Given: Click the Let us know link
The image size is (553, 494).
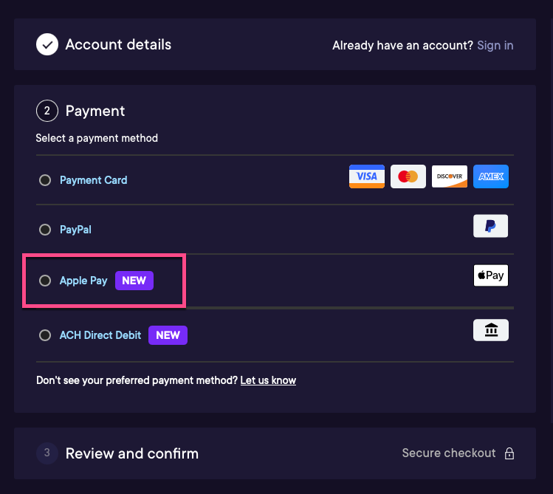Looking at the screenshot, I should click(268, 380).
